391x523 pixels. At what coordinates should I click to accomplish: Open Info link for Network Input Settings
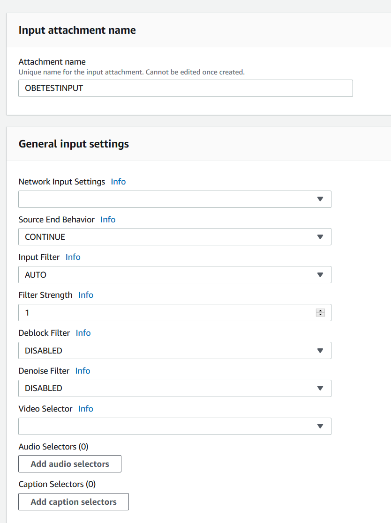(x=118, y=182)
